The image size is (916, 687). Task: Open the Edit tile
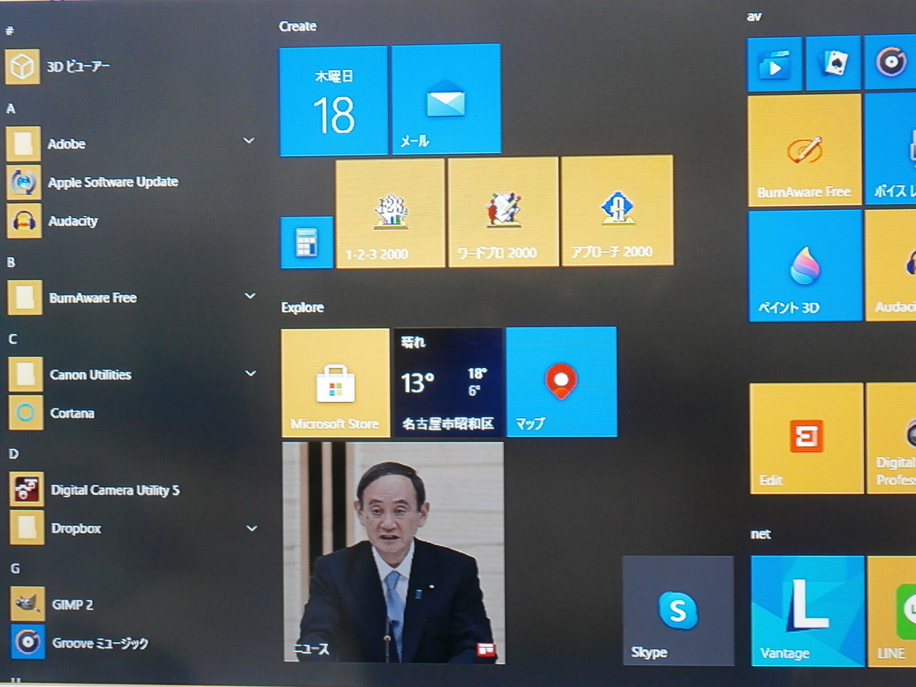click(807, 438)
